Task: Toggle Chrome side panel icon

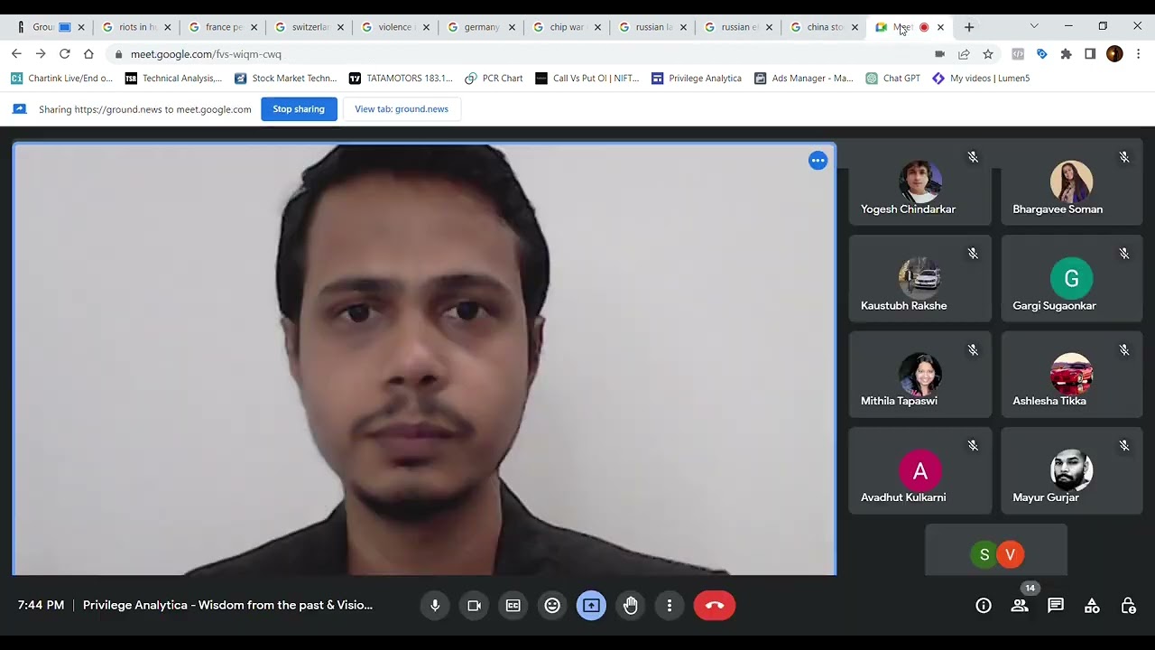Action: [x=1090, y=54]
